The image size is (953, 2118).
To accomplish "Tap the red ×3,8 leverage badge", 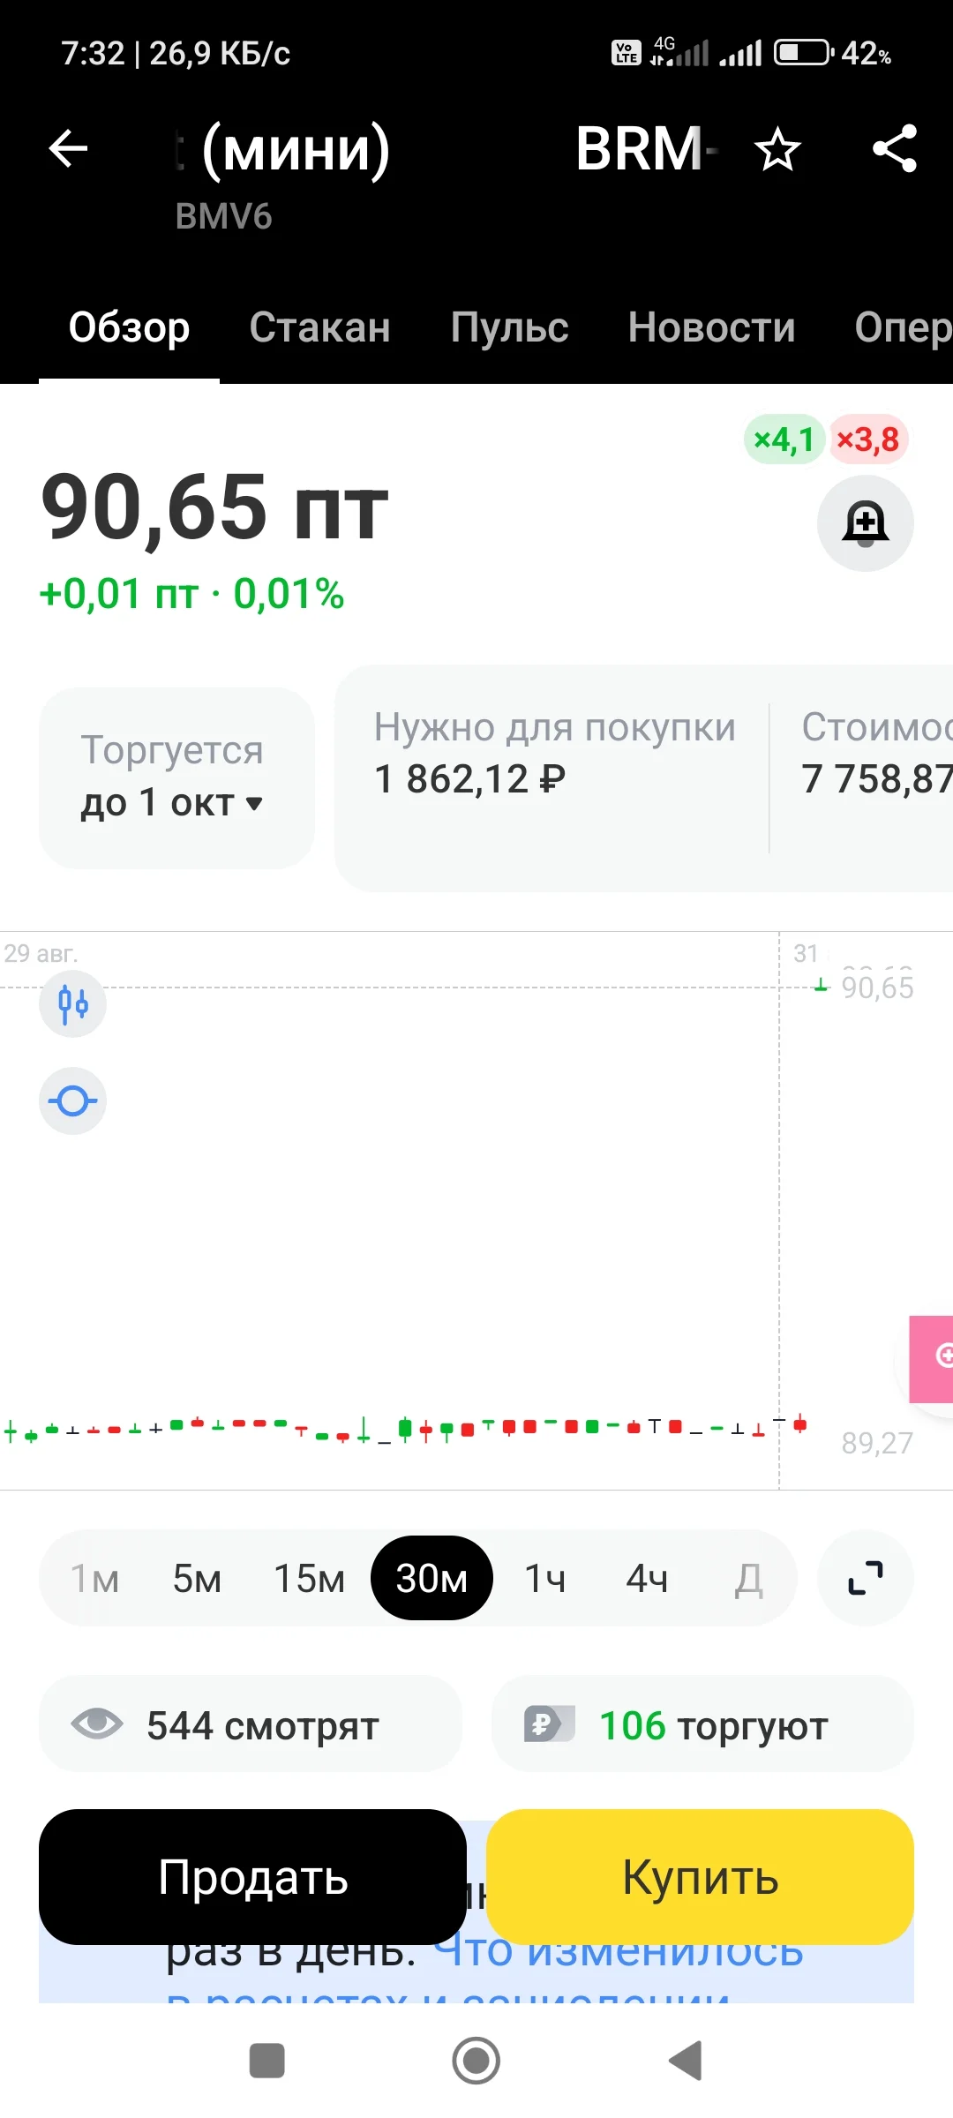I will click(868, 439).
